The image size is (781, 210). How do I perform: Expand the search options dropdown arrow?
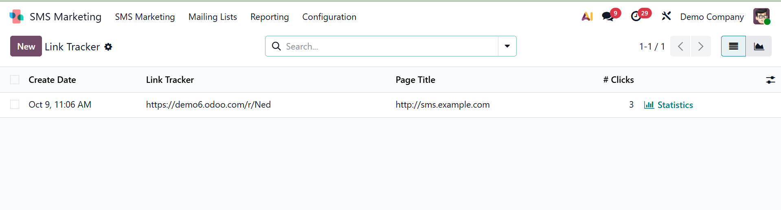coord(507,46)
